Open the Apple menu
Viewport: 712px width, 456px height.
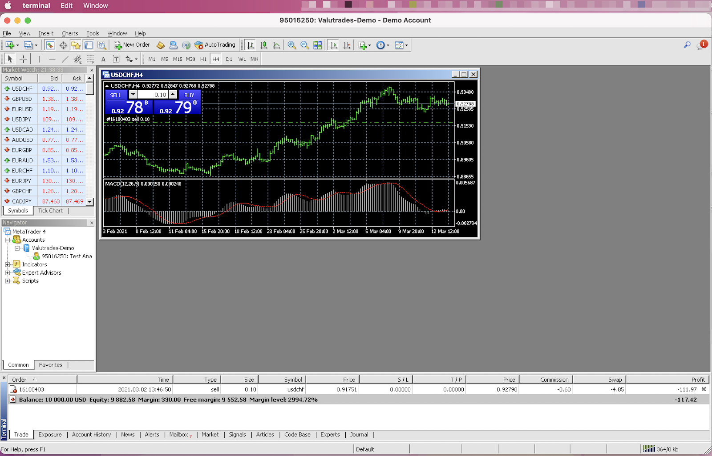[x=8, y=6]
